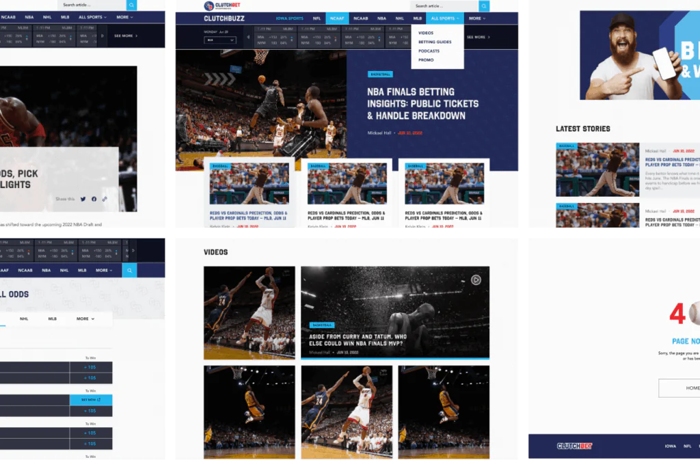
Task: Click the CLUTCHBUZZ brand title in nav
Action: (x=224, y=18)
